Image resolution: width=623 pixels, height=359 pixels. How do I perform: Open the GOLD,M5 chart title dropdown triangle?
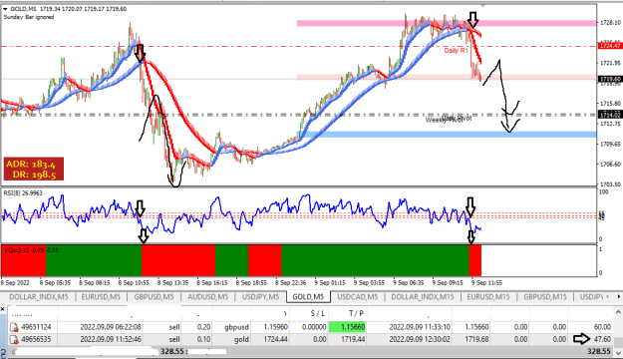click(x=5, y=9)
